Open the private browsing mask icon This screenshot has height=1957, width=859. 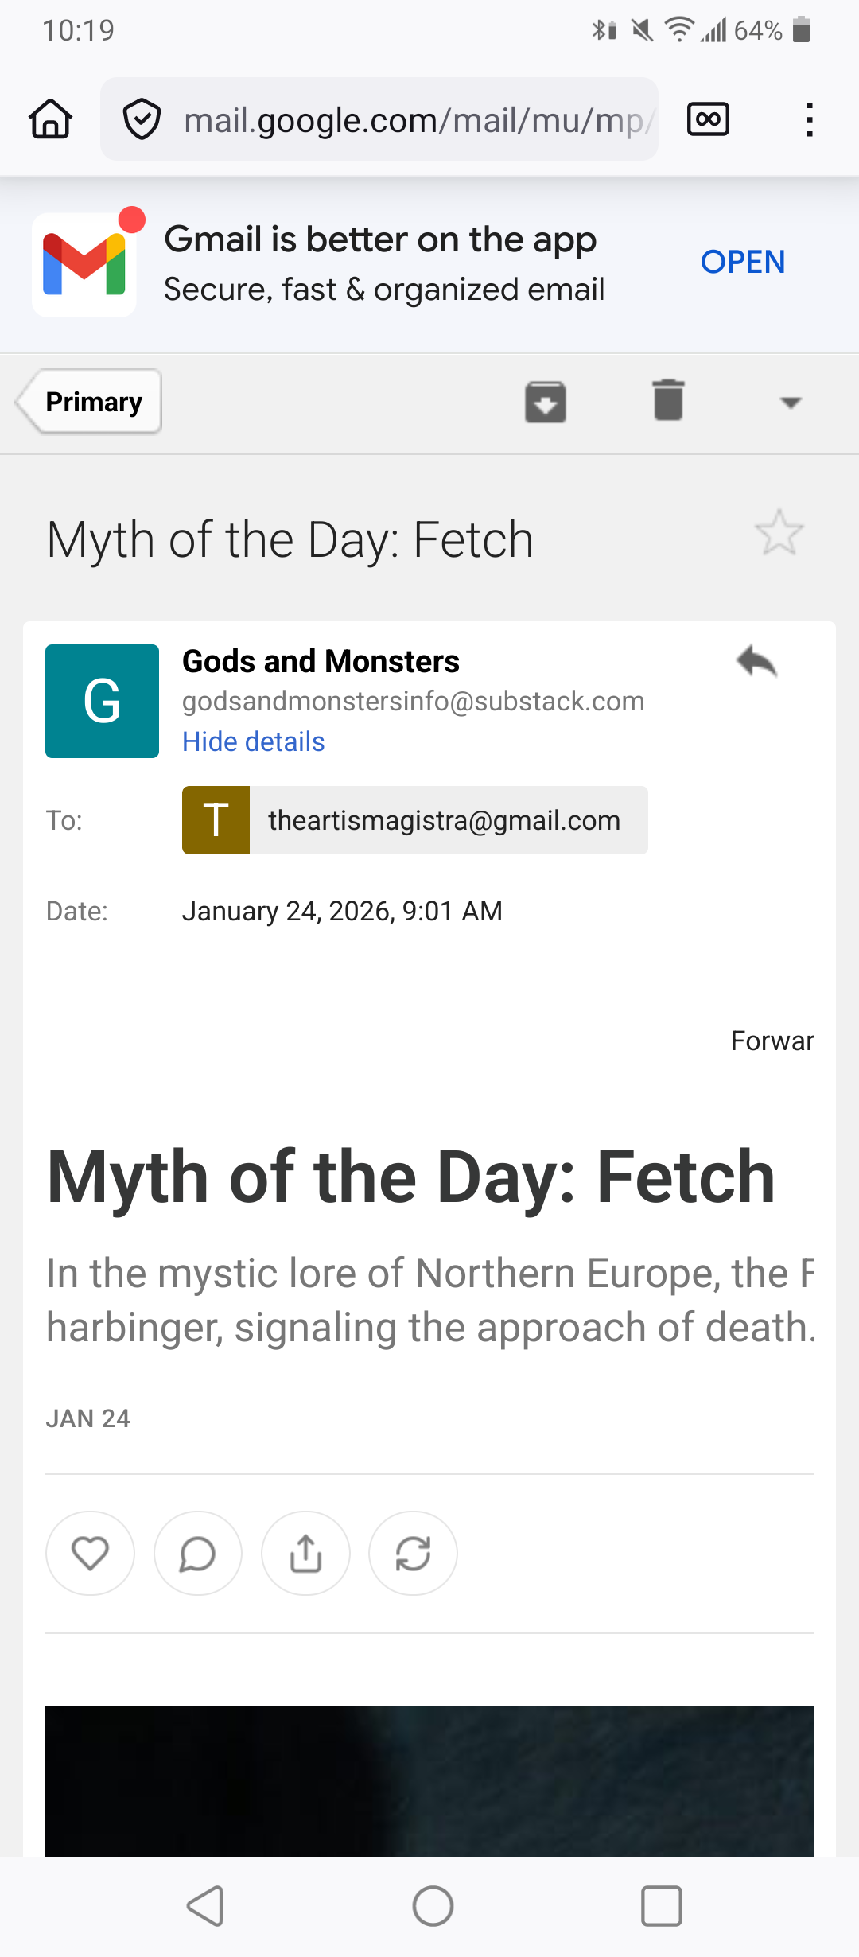(x=708, y=119)
